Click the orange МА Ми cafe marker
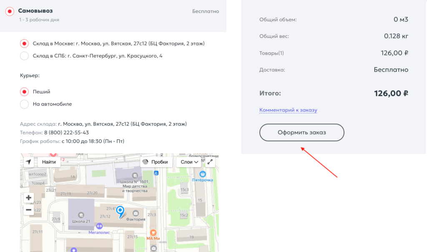 click(x=153, y=232)
